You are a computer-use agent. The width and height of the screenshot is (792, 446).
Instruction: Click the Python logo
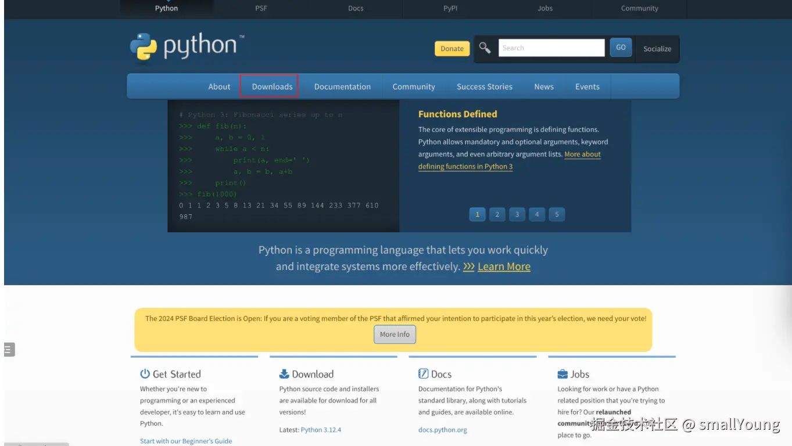tap(187, 46)
